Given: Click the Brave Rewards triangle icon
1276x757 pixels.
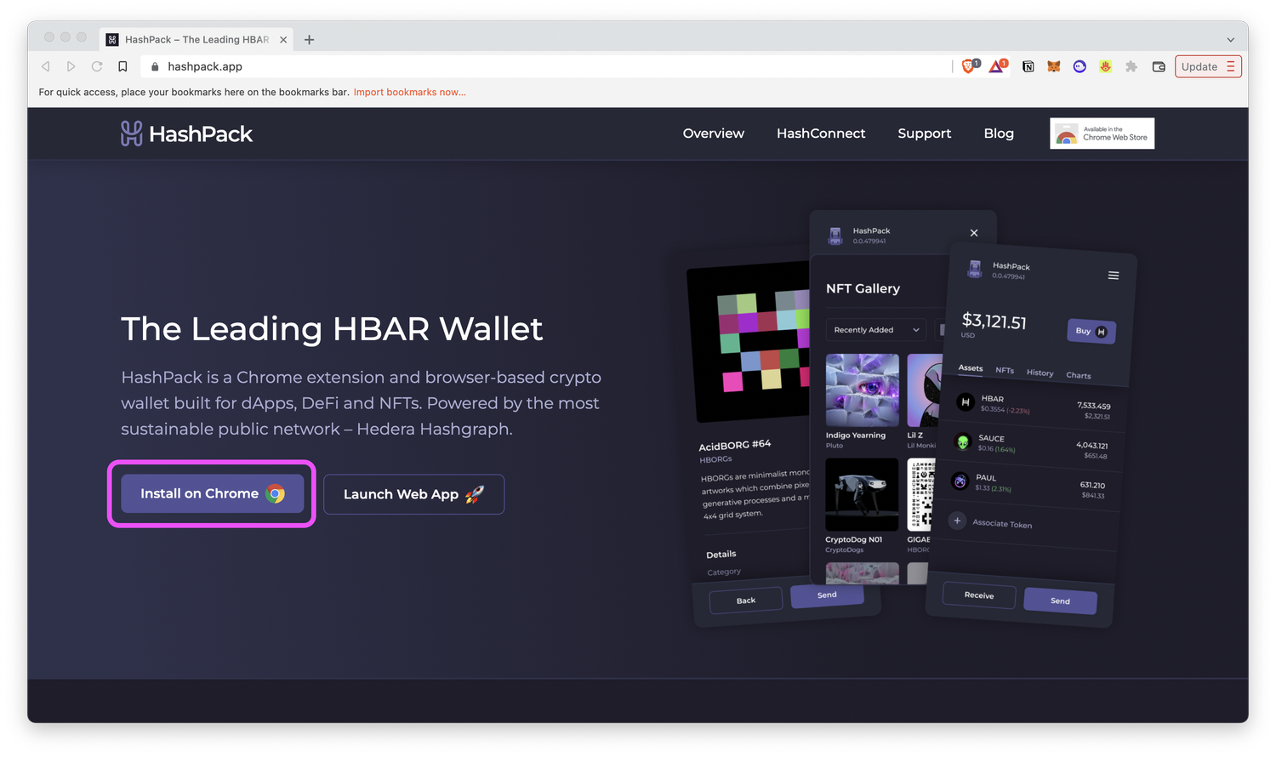Looking at the screenshot, I should 995,66.
